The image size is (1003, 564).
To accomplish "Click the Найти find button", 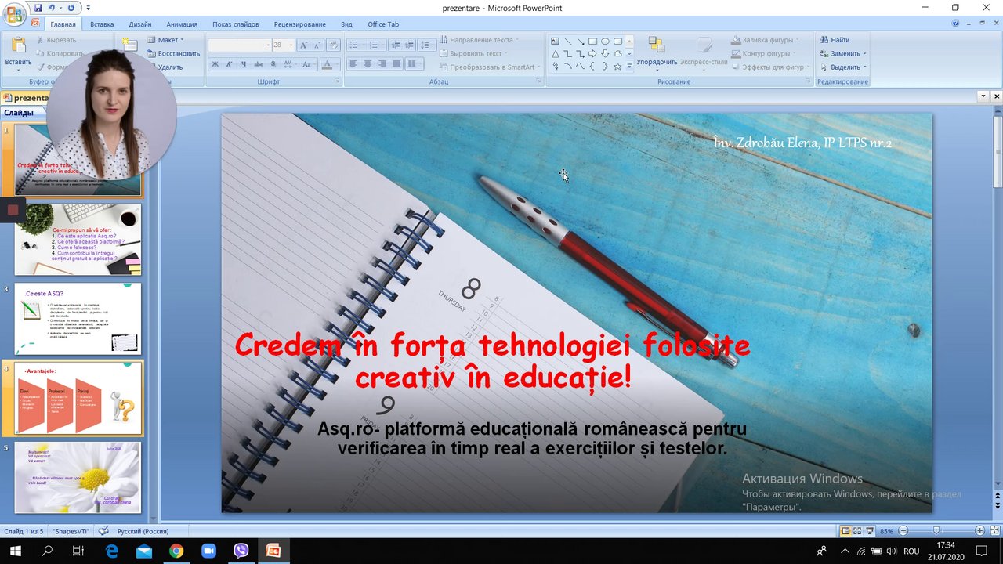I will pyautogui.click(x=835, y=40).
